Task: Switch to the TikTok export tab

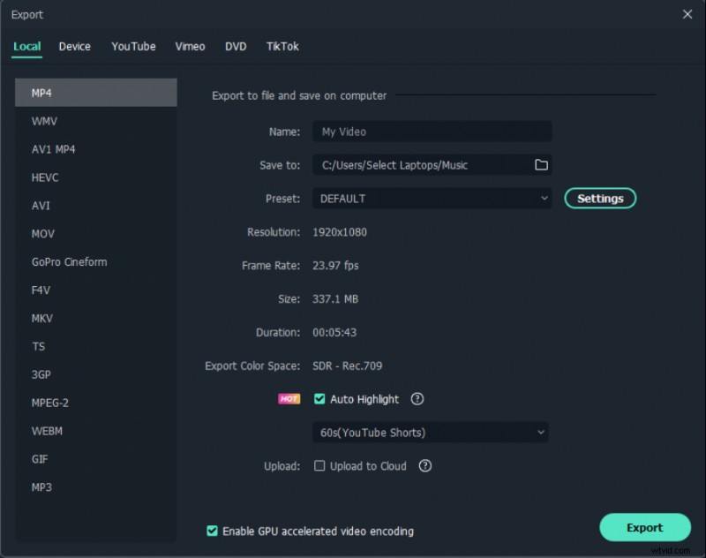Action: pyautogui.click(x=282, y=47)
